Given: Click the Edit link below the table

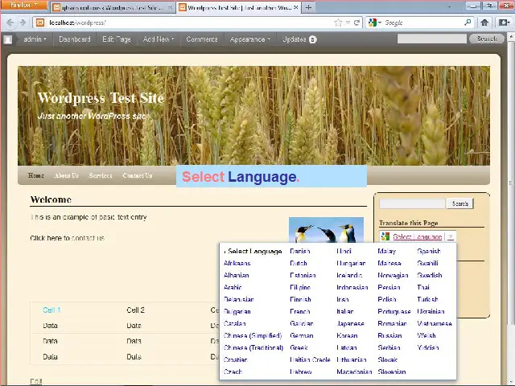Looking at the screenshot, I should 36,381.
